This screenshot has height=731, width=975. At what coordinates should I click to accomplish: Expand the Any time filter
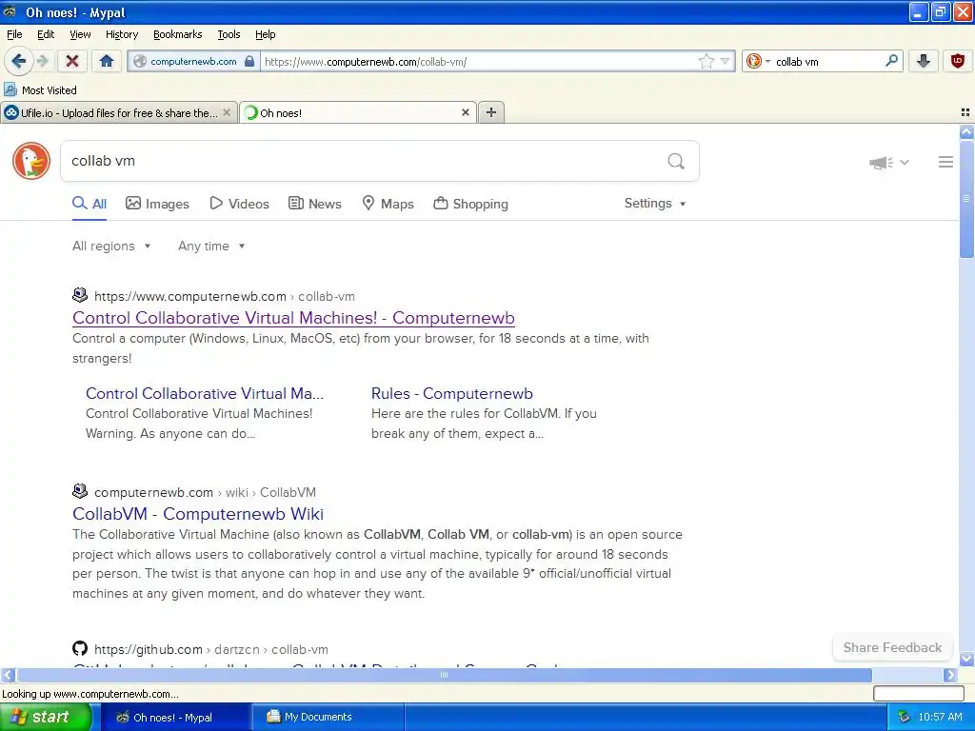point(211,247)
